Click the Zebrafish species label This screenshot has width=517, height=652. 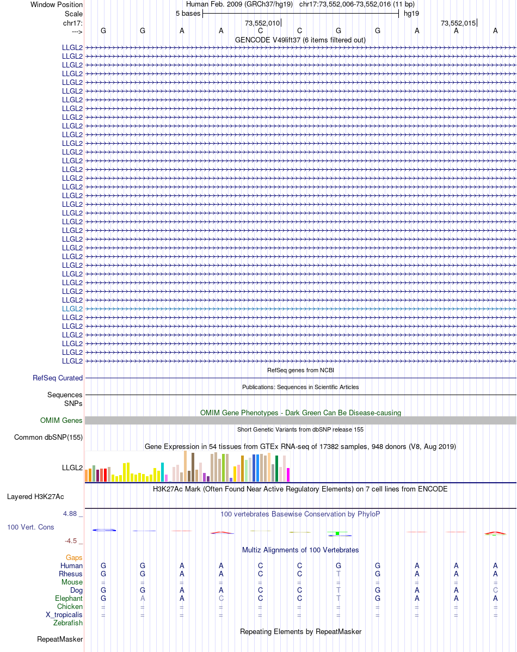[x=68, y=623]
